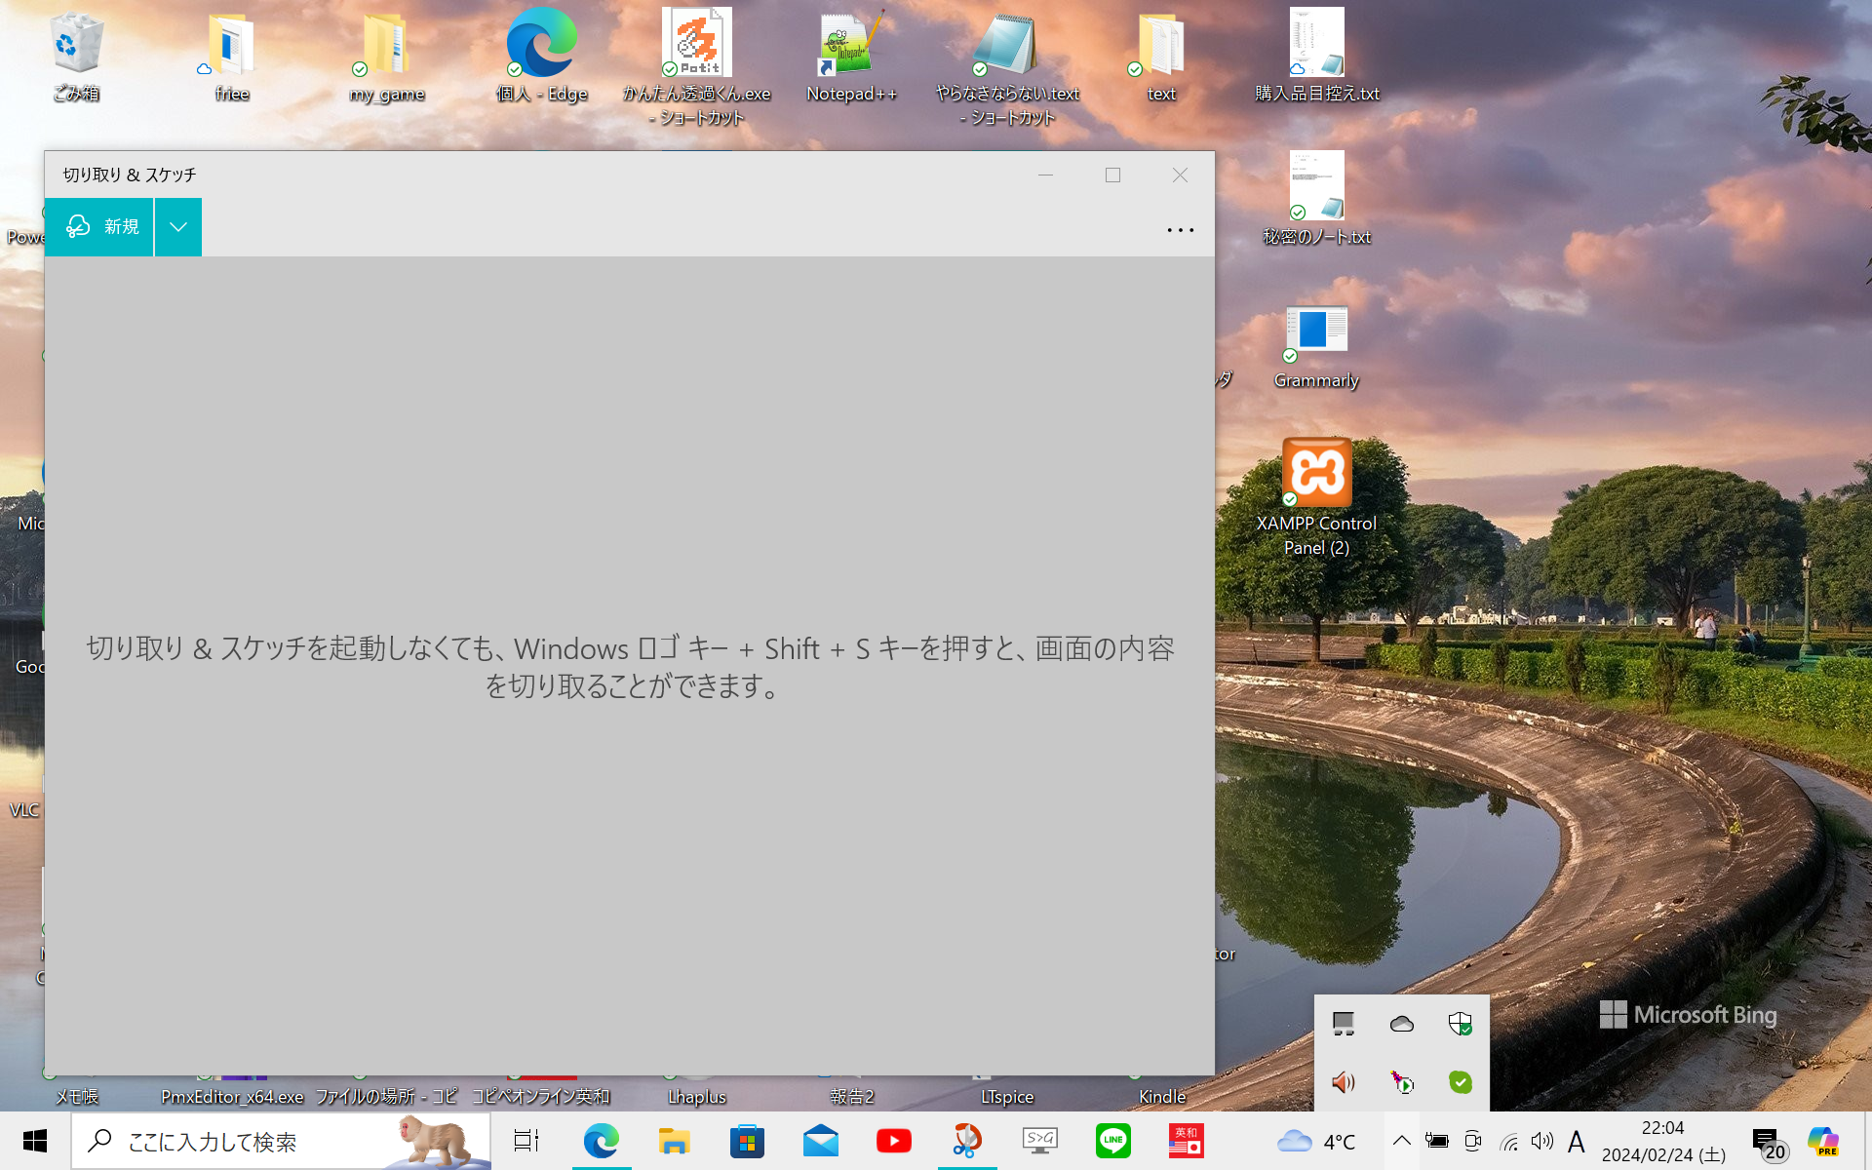
Task: Open the OneDrive cloud icon in tray popup
Action: 1401,1024
